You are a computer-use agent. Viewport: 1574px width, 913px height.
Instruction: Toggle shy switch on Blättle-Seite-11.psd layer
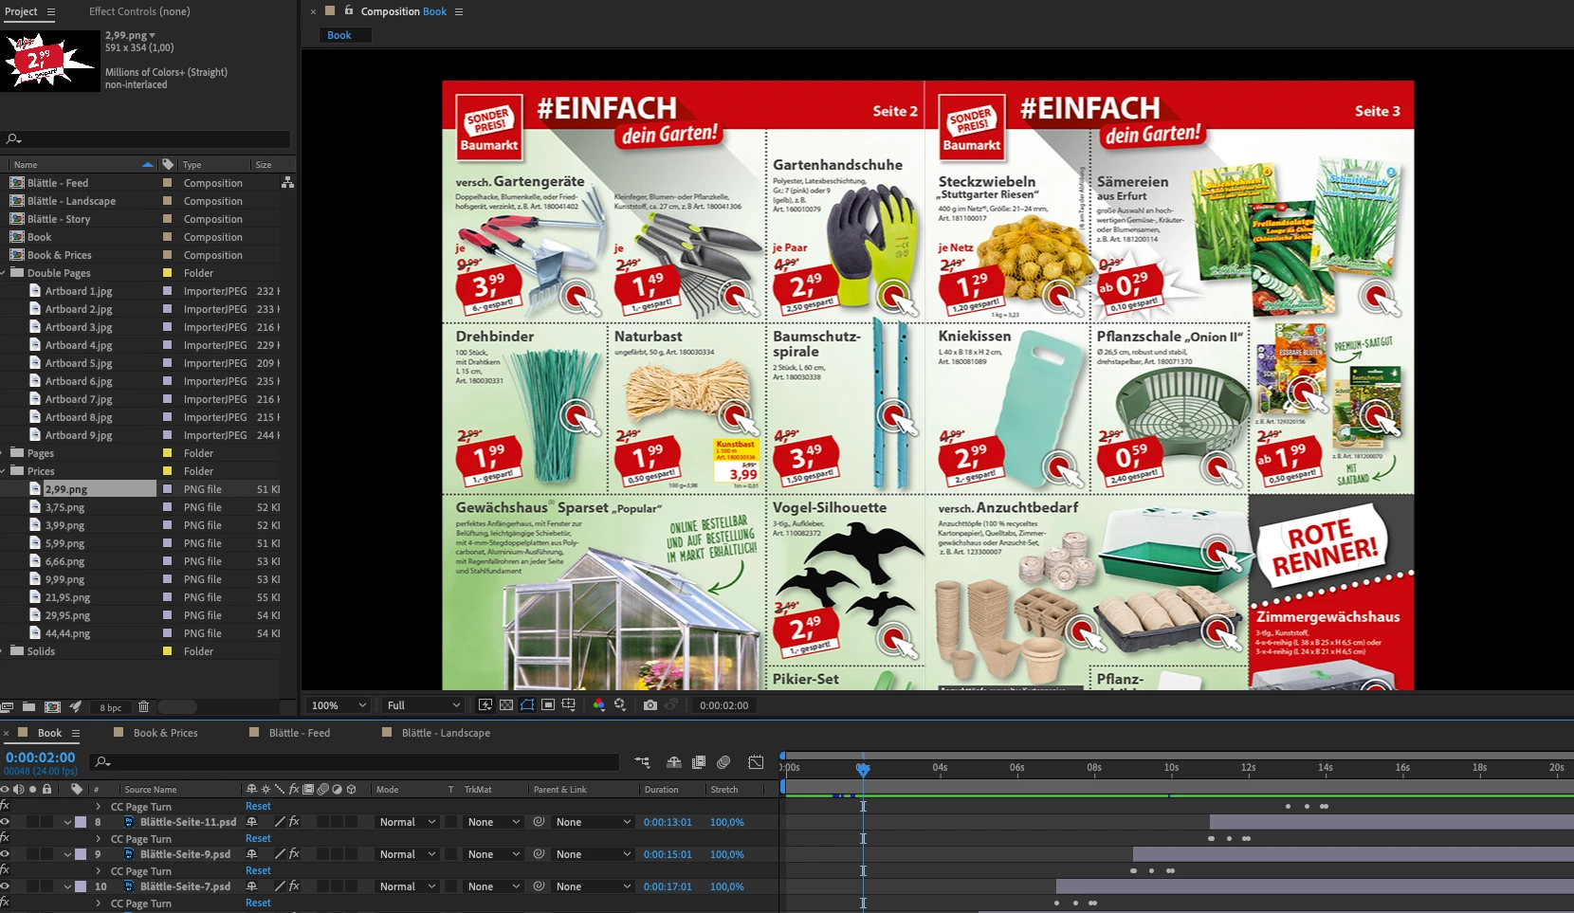pyautogui.click(x=251, y=822)
